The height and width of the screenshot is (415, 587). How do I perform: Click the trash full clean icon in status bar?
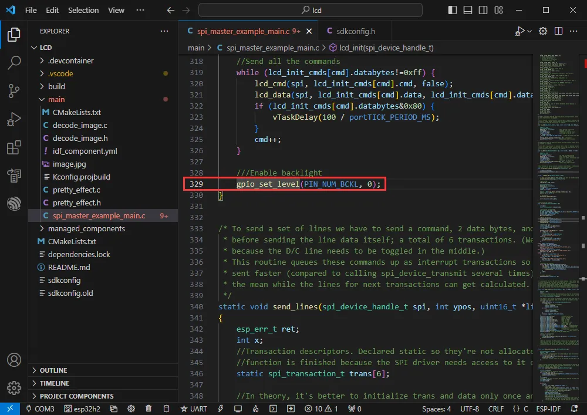(149, 409)
